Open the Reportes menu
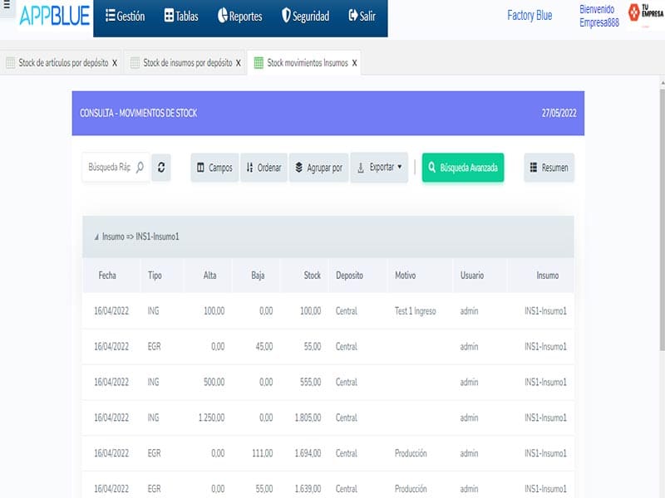The width and height of the screenshot is (665, 498). coord(239,17)
